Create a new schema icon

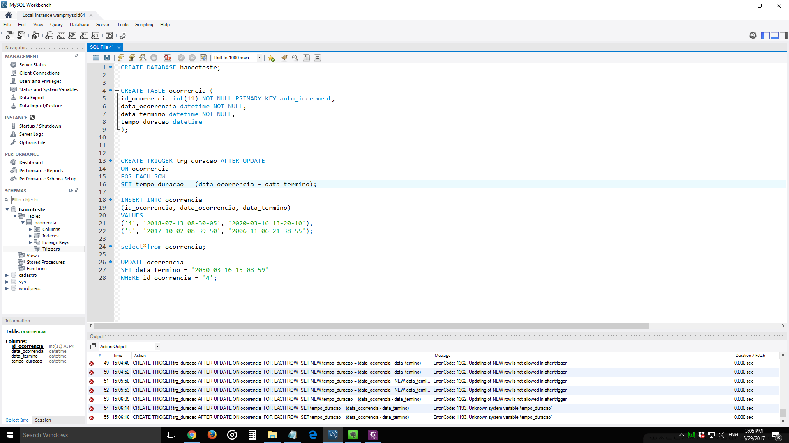click(x=49, y=36)
